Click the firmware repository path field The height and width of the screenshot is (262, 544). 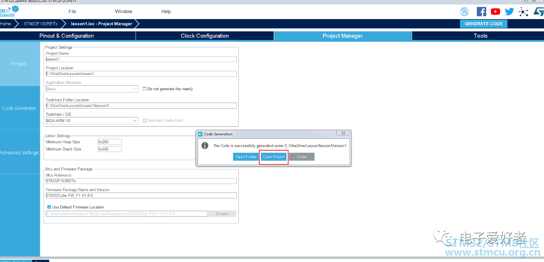[126, 214]
